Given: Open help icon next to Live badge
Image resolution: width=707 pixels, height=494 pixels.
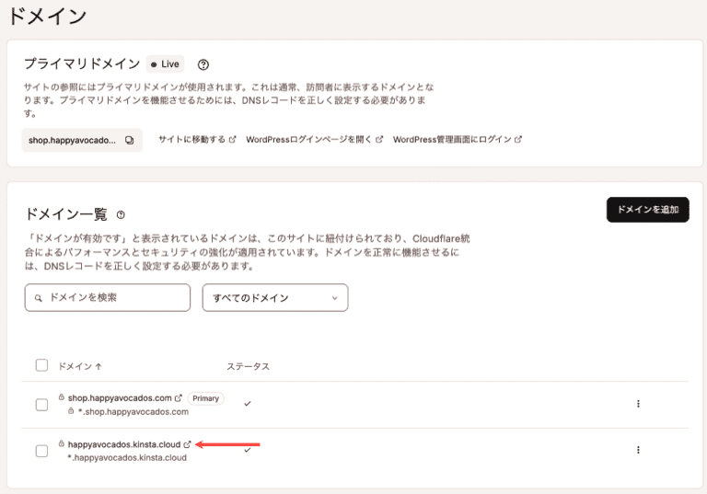Looking at the screenshot, I should [x=203, y=64].
